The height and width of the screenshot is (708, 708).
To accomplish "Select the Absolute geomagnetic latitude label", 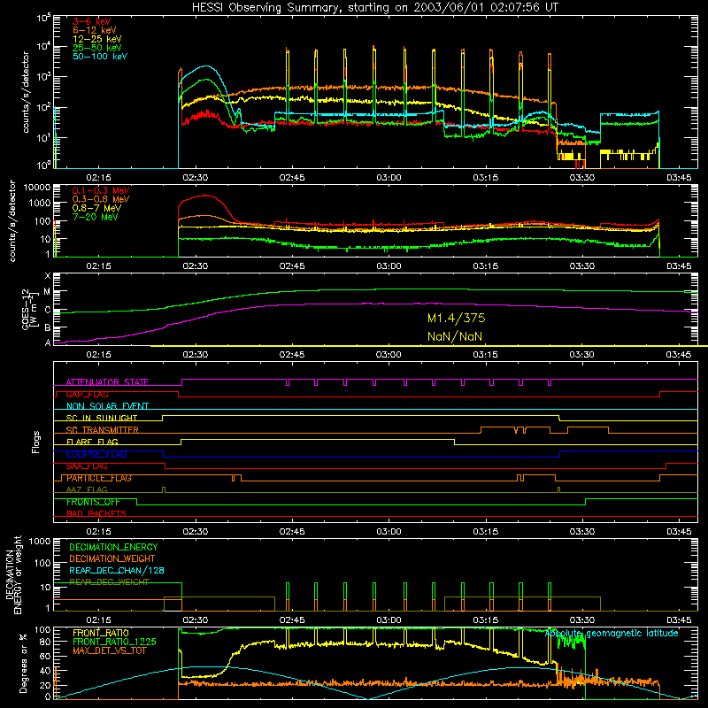I will pyautogui.click(x=612, y=634).
